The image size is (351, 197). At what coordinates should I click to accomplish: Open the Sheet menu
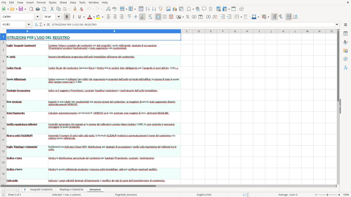63,2
